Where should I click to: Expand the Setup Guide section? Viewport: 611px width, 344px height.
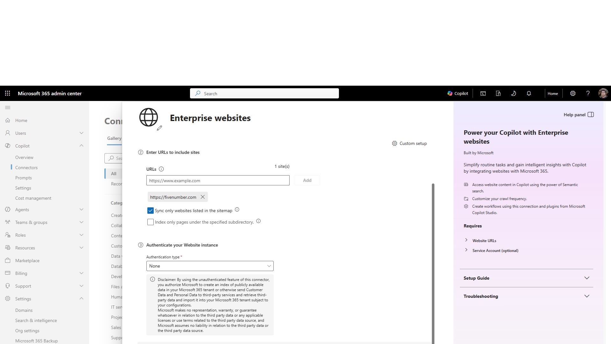click(x=526, y=278)
